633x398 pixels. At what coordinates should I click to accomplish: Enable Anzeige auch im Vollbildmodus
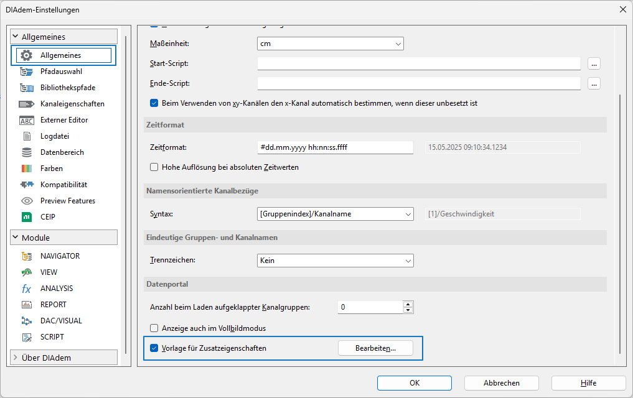point(154,328)
